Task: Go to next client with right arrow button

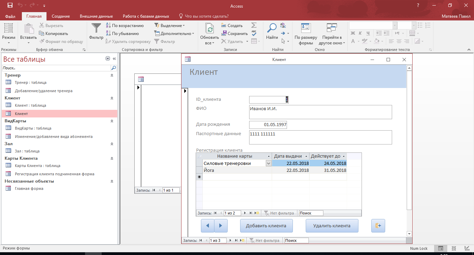Action: [x=221, y=226]
